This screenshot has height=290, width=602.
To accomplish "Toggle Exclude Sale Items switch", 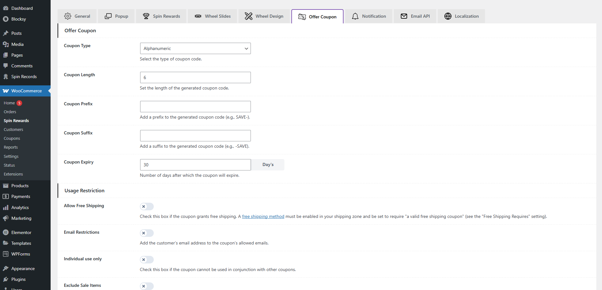I will point(146,286).
